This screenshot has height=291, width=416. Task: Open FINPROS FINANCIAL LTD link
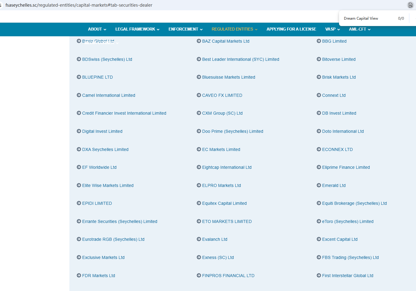point(228,276)
